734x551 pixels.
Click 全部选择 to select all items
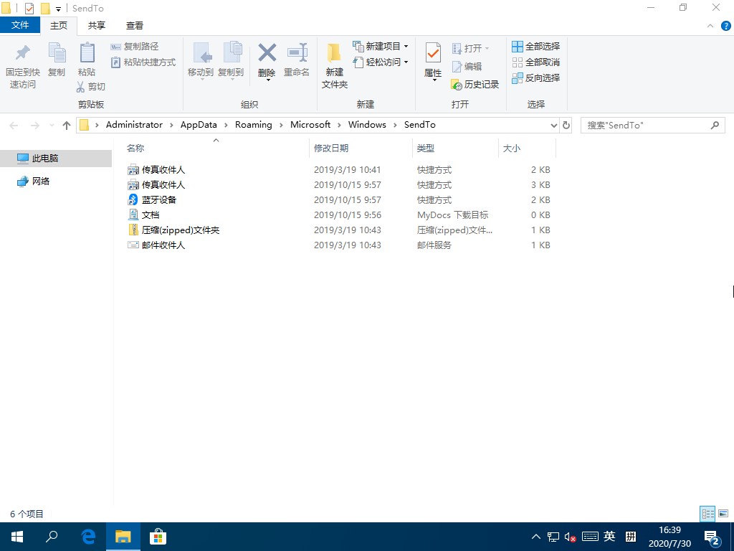coord(536,46)
